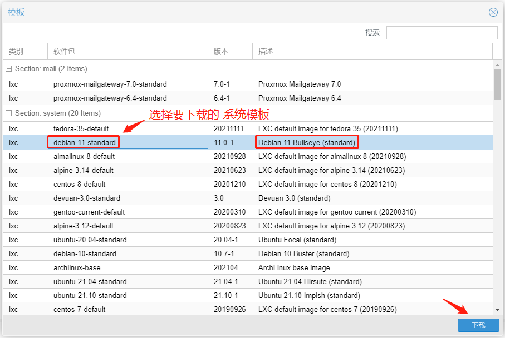Click the scrollbar down arrow
505x338 pixels.
497,310
